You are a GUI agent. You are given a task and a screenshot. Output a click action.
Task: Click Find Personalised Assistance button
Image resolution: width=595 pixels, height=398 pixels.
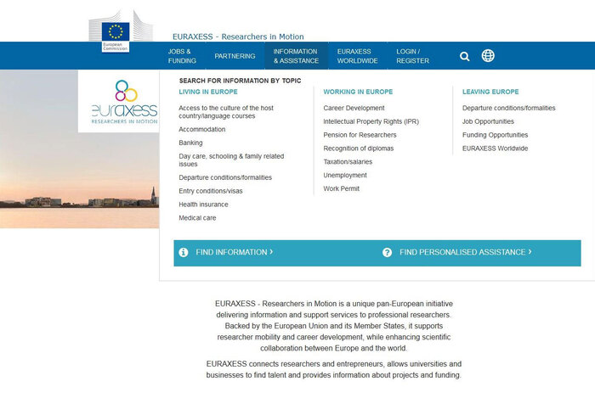click(466, 252)
